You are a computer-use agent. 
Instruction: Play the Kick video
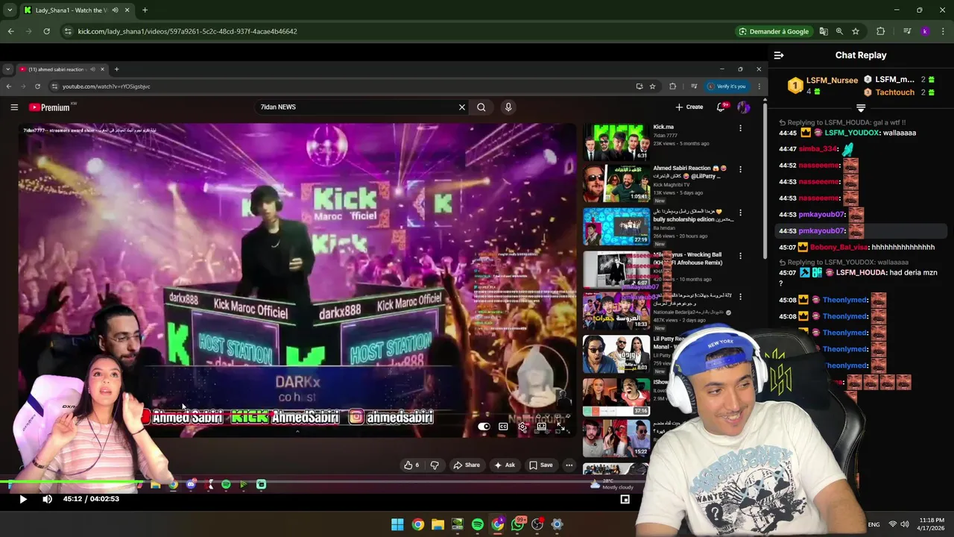coord(22,499)
